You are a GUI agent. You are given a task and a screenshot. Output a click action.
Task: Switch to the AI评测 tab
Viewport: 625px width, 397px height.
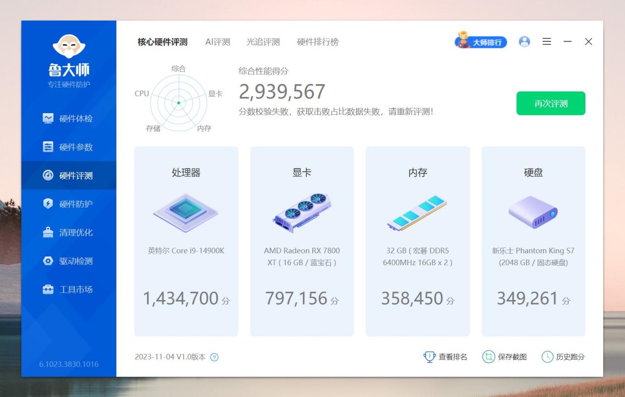pyautogui.click(x=218, y=42)
